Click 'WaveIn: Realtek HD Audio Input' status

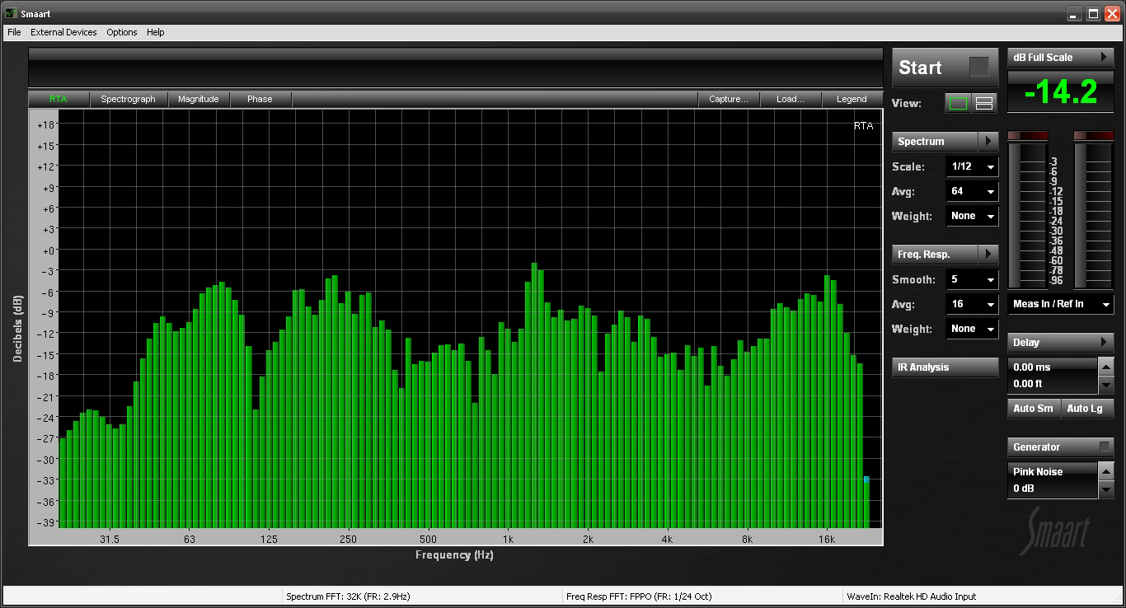(911, 596)
